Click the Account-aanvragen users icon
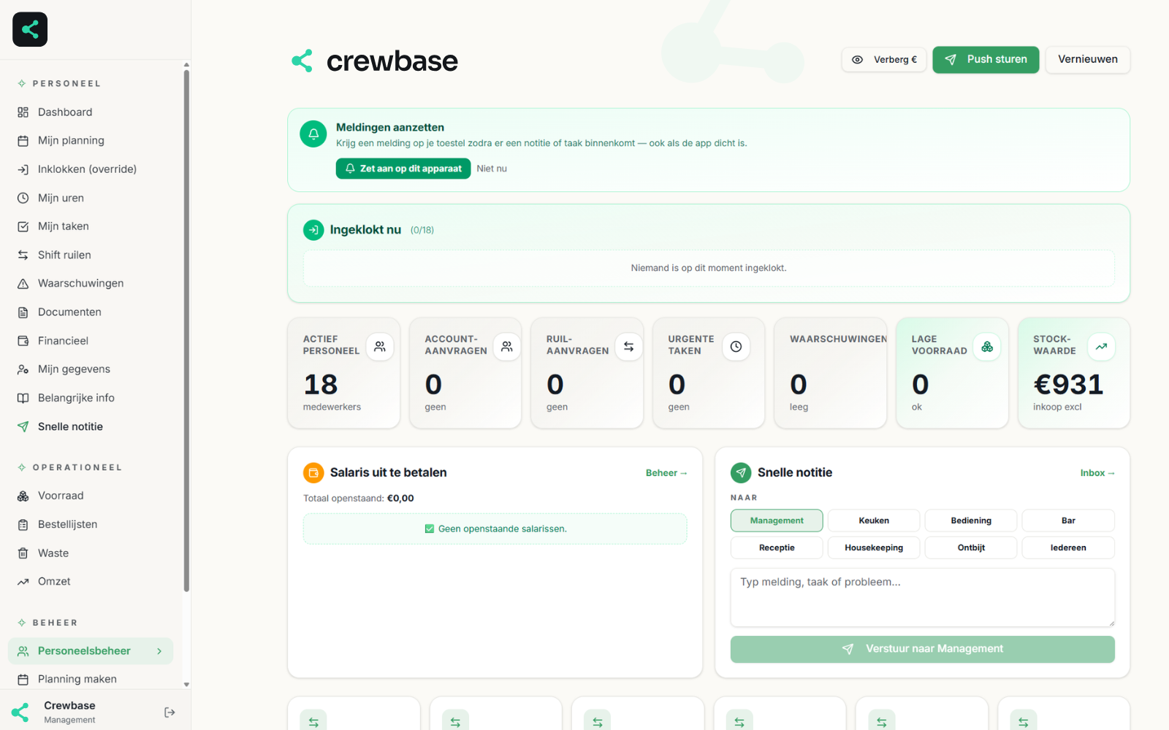1169x730 pixels. [x=507, y=347]
